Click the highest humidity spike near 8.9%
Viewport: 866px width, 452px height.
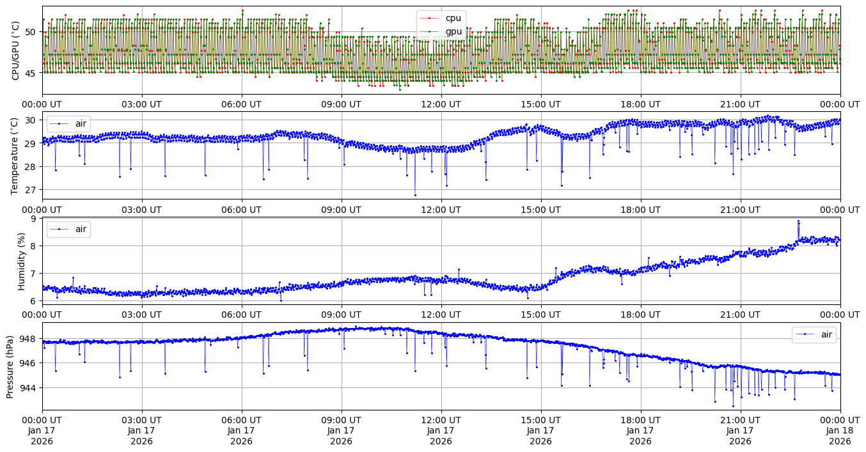point(798,221)
